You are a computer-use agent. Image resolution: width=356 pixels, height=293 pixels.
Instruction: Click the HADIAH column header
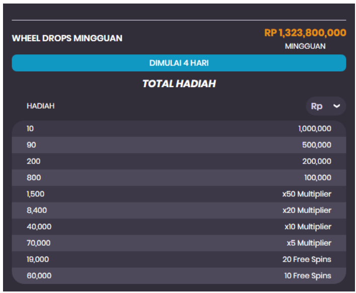[41, 106]
